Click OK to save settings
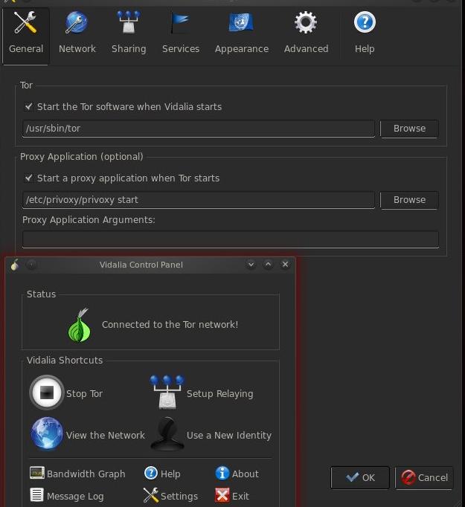 [360, 478]
